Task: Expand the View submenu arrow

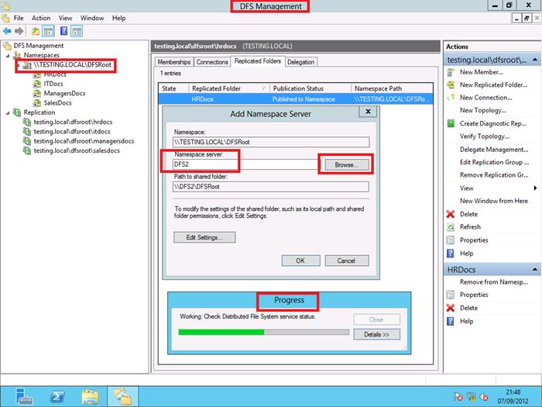Action: [535, 188]
